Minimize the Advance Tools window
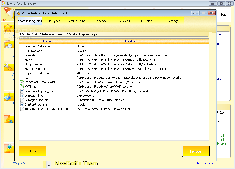This screenshot has width=235, height=169. (195, 13)
